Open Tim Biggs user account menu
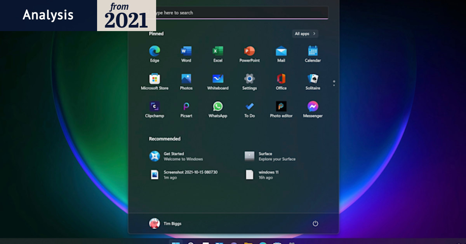 click(165, 223)
